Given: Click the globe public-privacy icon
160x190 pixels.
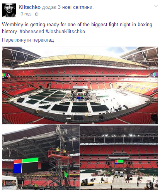Looking at the screenshot, I should (37, 14).
